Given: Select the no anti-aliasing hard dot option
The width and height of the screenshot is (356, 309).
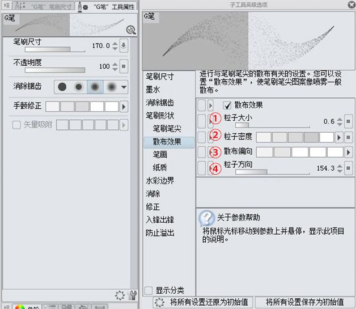Looking at the screenshot, I should (62, 87).
